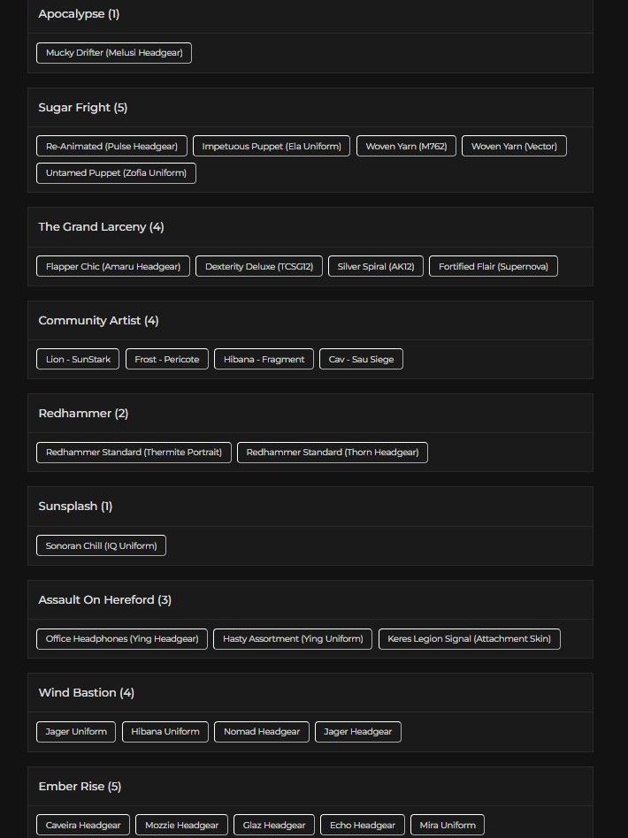Choose Cav - Sau Siege tag
The height and width of the screenshot is (838, 628).
coord(361,359)
